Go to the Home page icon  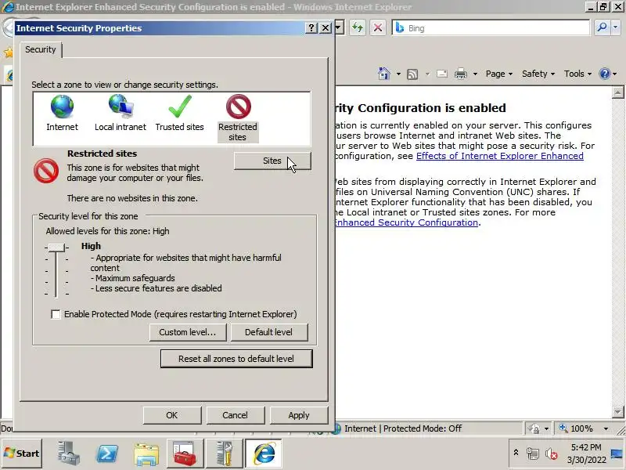coord(384,74)
